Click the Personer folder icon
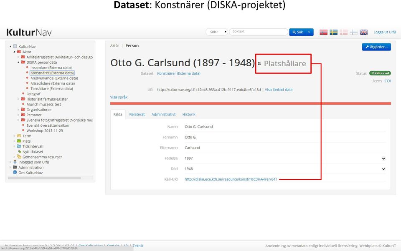The image size is (401, 251). click(23, 115)
